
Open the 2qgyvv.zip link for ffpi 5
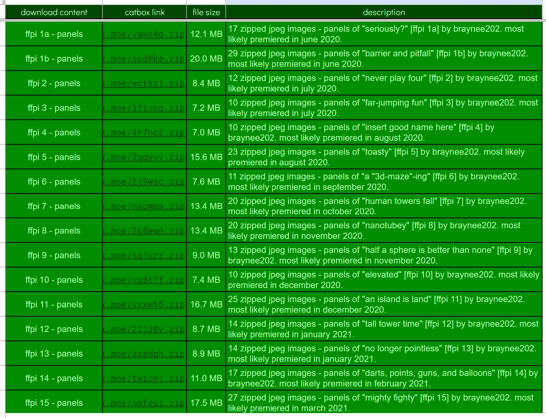144,157
